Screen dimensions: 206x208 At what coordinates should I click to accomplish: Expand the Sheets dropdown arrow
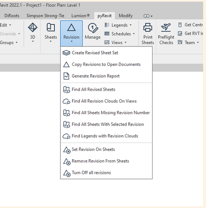click(x=51, y=41)
